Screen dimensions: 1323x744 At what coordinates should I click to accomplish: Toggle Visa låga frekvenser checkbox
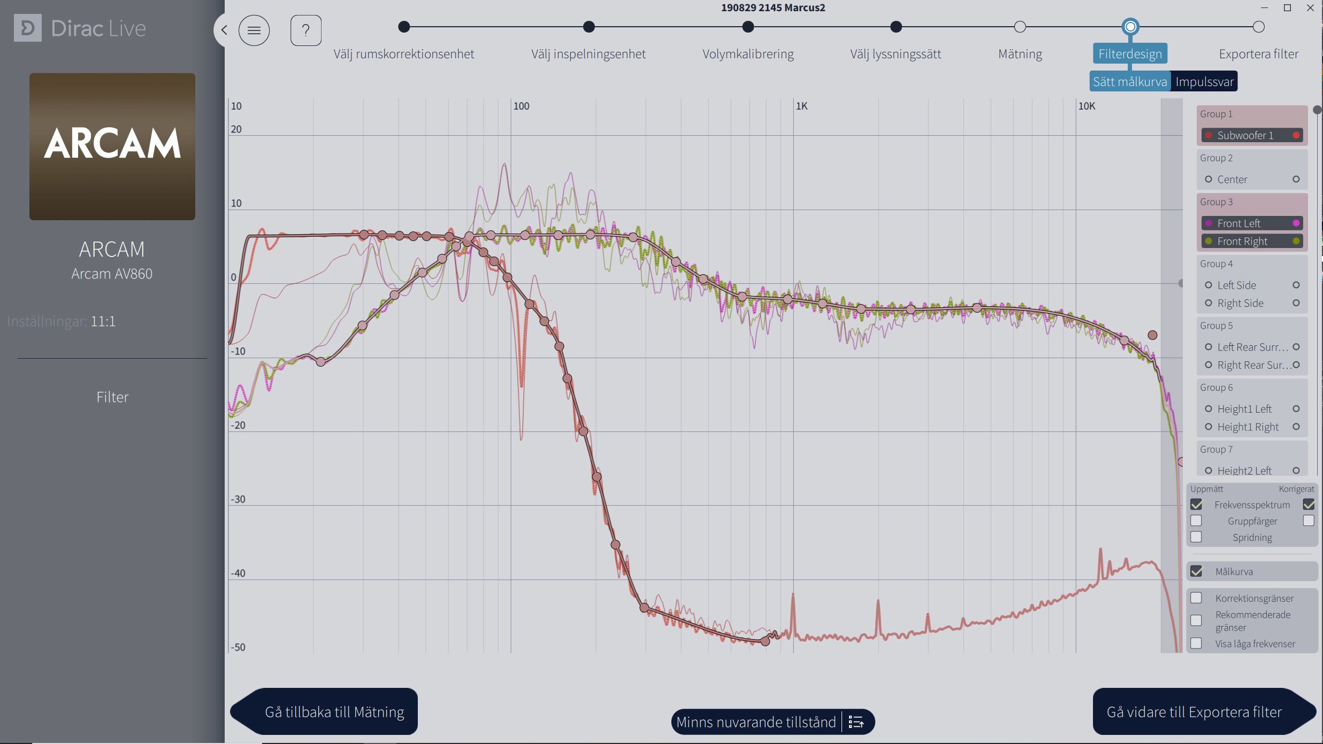click(x=1196, y=644)
